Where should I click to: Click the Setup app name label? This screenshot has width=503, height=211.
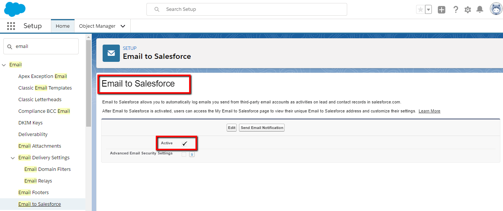33,26
